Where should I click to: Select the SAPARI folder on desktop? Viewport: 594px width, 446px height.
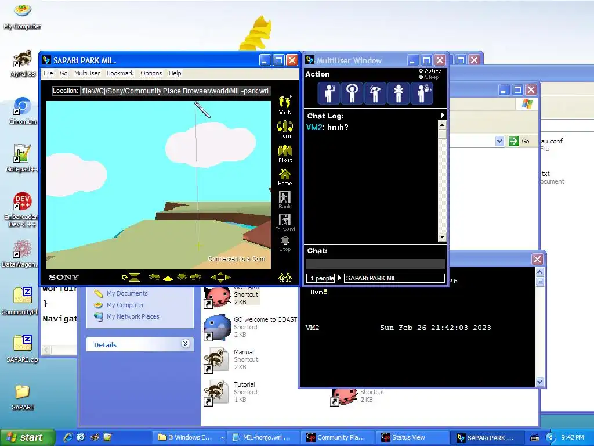[23, 397]
